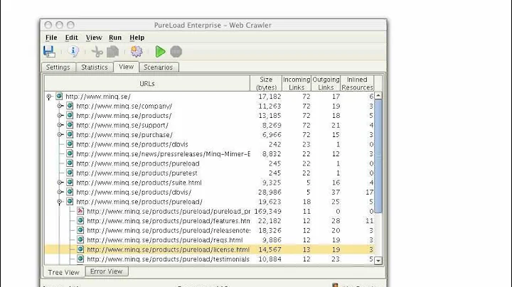Click page icon of license.html row
The height and width of the screenshot is (287, 512).
coord(80,249)
